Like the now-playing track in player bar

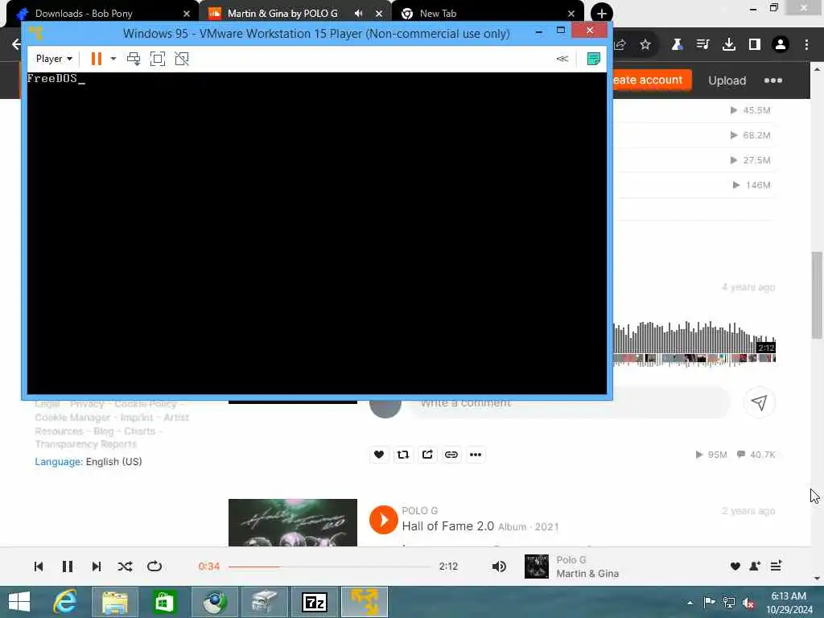(x=735, y=566)
